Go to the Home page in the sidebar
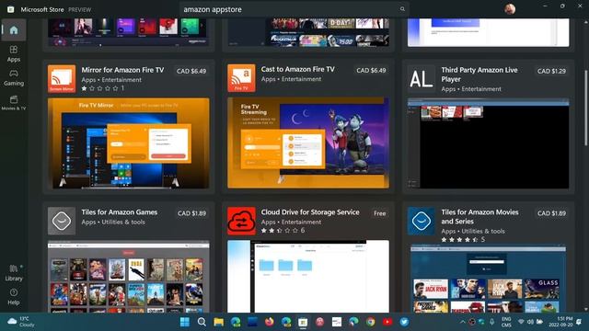Viewport: 589px width, 331px height. (x=14, y=30)
